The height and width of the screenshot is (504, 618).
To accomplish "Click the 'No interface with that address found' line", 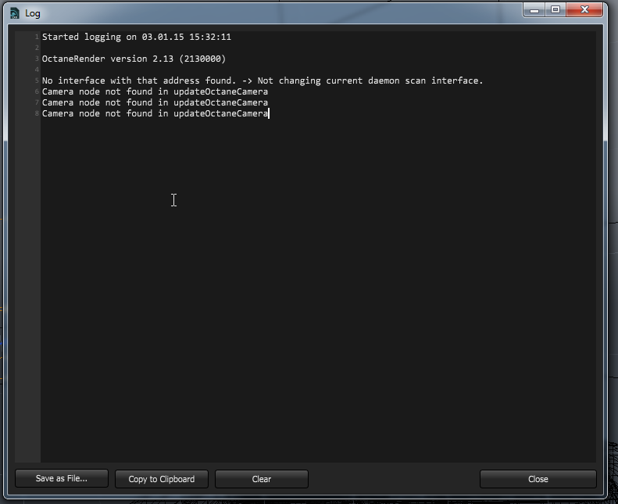I will point(263,80).
